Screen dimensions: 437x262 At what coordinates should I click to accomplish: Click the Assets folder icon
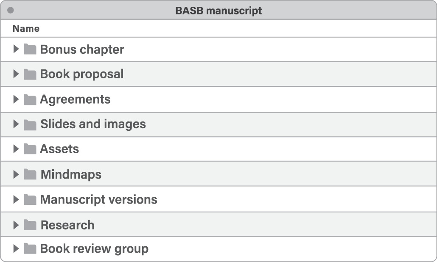30,149
